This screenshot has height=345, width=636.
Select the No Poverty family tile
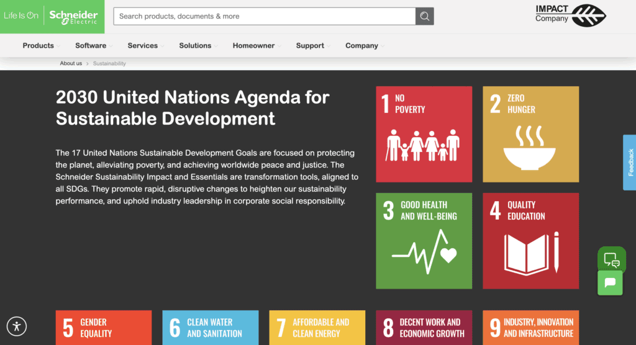(x=424, y=134)
